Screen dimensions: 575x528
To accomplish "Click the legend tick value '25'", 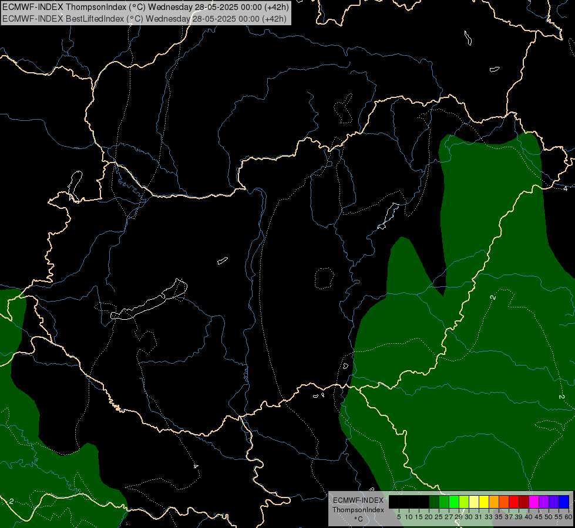I will click(x=439, y=517).
